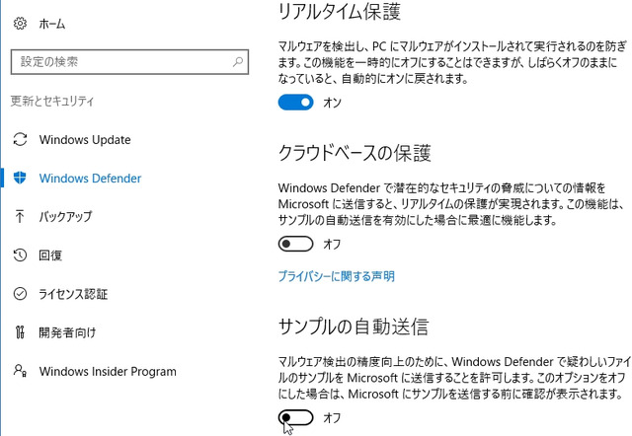This screenshot has width=632, height=436.
Task: Click the Windows Insider Program person icon
Action: 20,370
